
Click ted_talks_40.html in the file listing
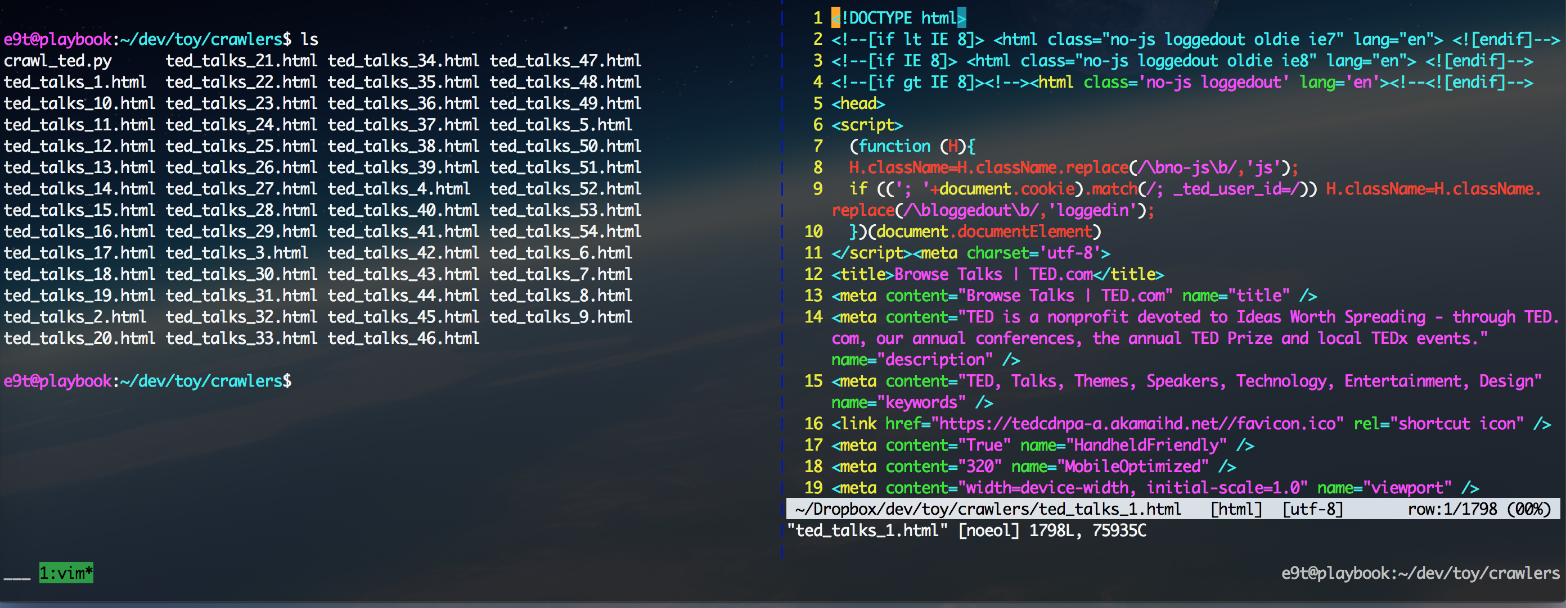pyautogui.click(x=404, y=210)
